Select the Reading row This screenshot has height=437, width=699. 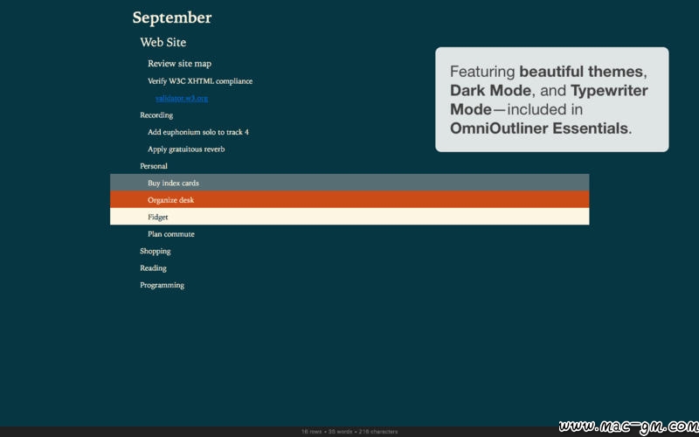click(154, 268)
